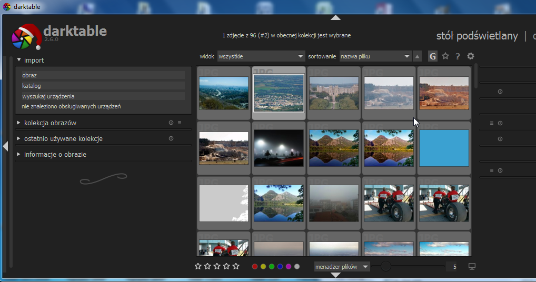This screenshot has height=282, width=536.
Task: Click the display profile monitor icon
Action: pos(472,267)
